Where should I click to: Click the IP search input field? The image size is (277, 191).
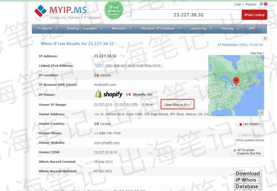click(186, 15)
